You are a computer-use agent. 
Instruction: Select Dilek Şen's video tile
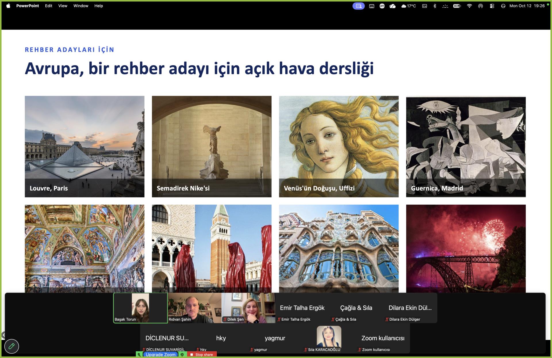(x=248, y=308)
